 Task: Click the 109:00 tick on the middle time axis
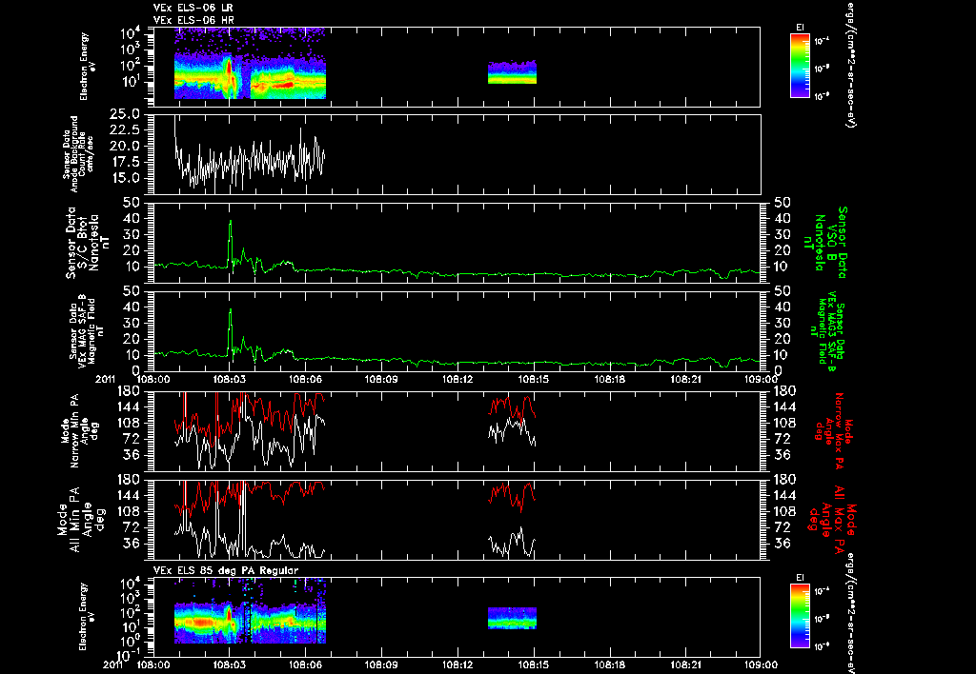point(760,379)
